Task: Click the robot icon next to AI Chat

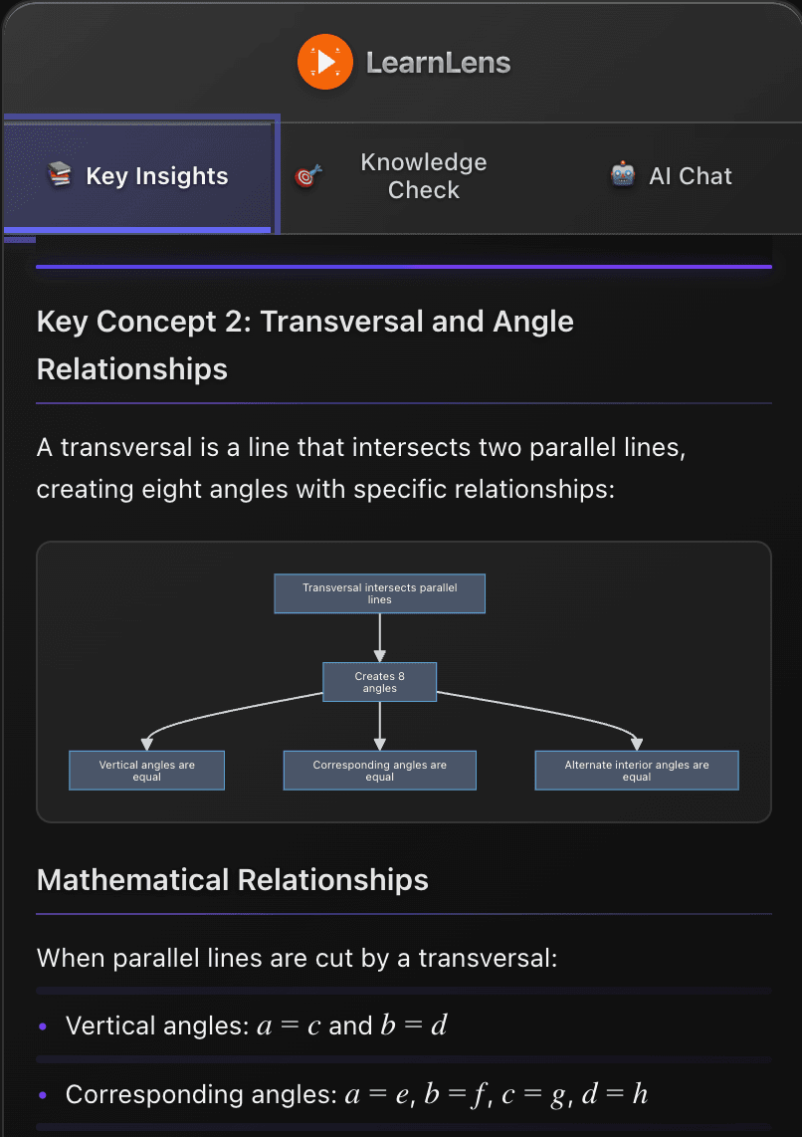Action: pos(623,175)
